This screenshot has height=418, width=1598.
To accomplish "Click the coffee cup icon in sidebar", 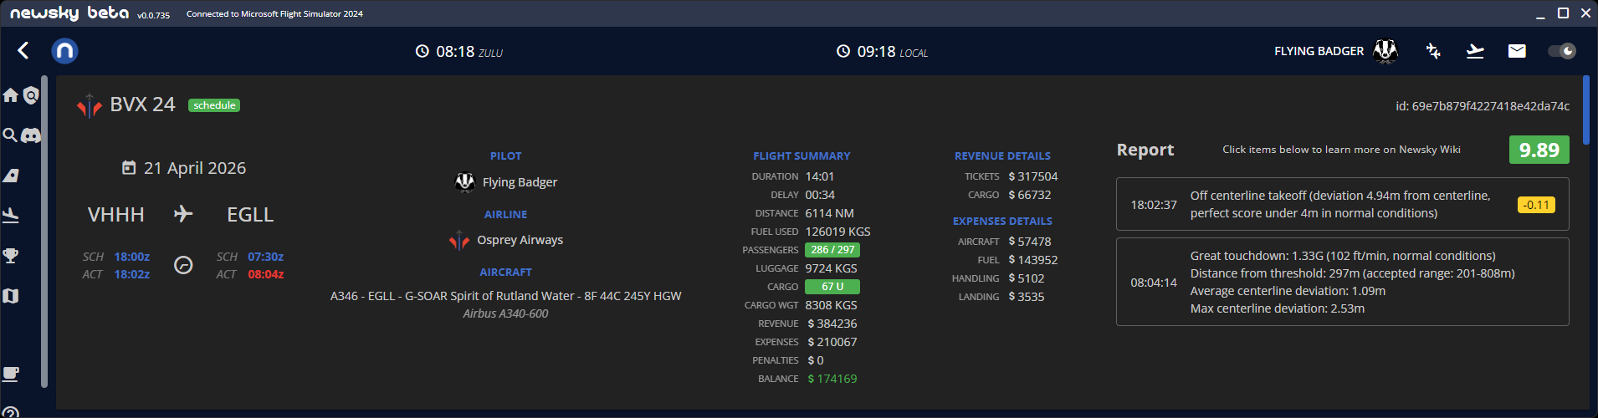I will coord(11,374).
